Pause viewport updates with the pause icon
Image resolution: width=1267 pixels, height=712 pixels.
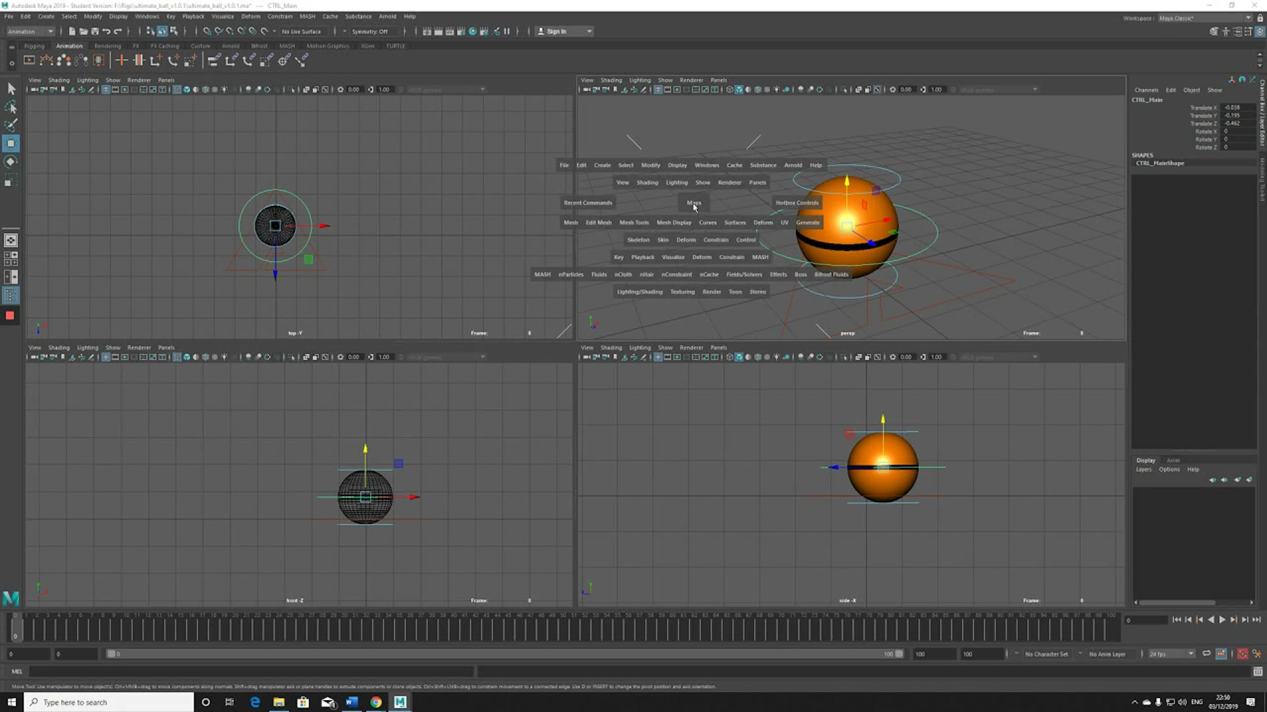(507, 32)
